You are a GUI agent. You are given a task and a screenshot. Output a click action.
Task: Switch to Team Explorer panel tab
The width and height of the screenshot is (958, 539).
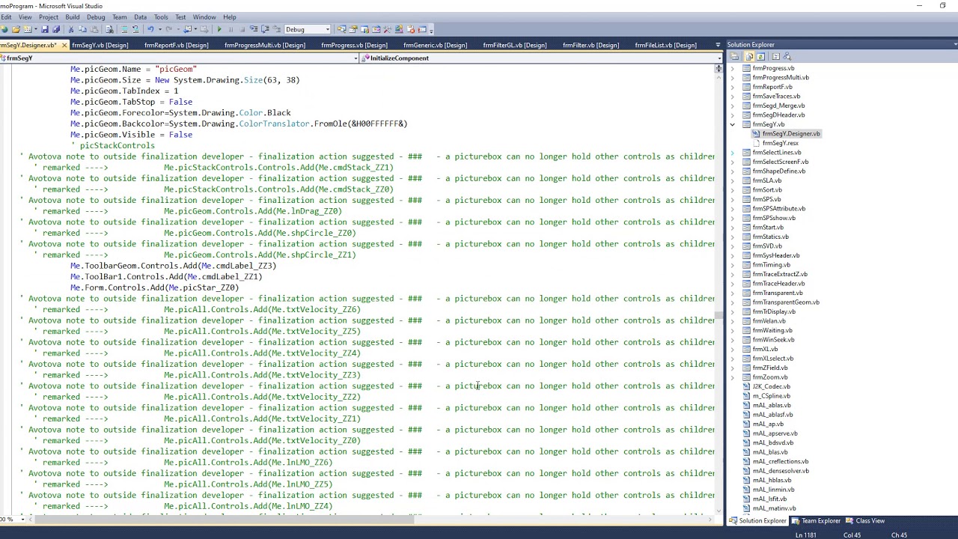pos(816,521)
